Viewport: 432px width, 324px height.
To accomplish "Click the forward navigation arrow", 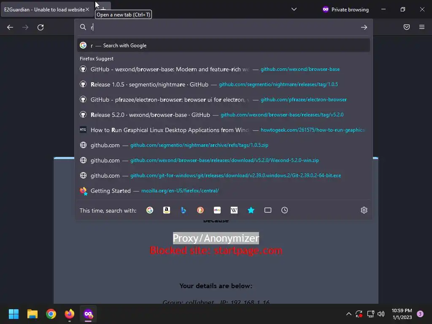I will [25, 27].
